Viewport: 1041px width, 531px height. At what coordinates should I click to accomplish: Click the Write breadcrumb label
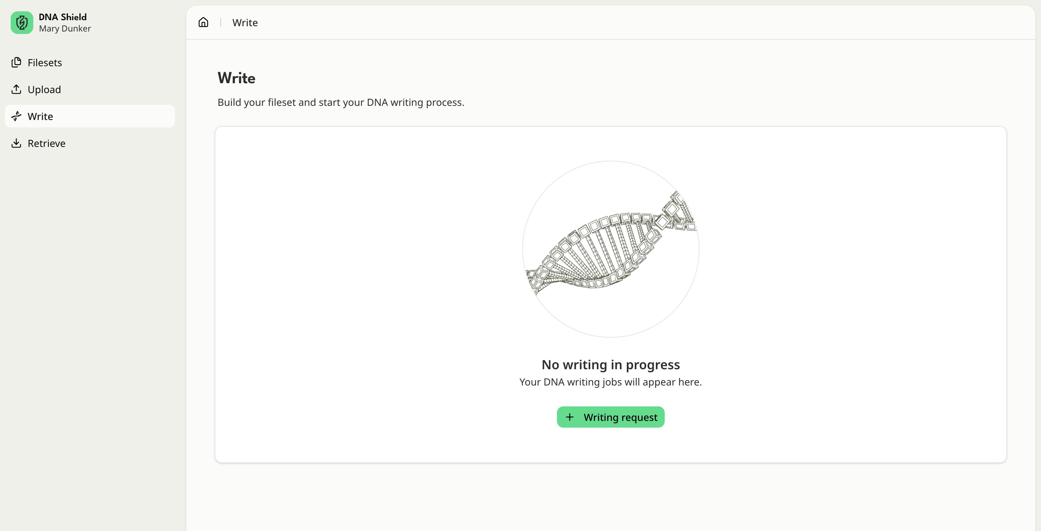click(245, 23)
